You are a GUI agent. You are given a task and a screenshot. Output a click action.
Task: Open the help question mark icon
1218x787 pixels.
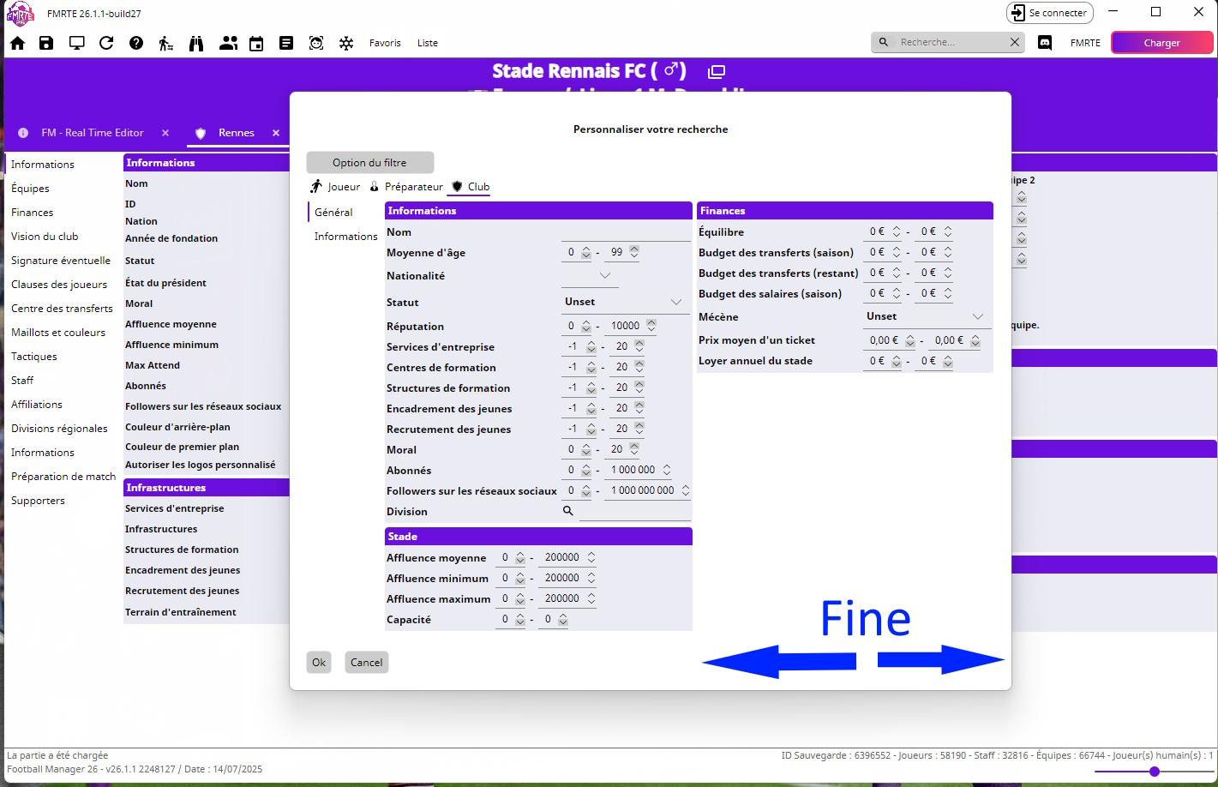pyautogui.click(x=136, y=43)
